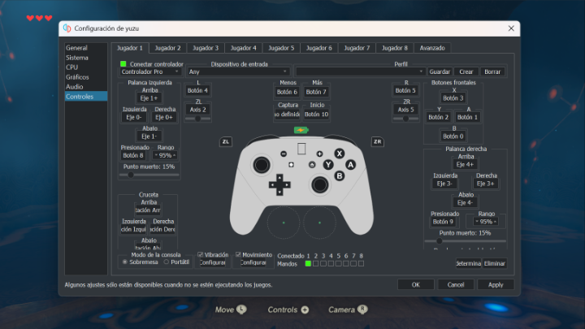Select the Sobremesa console mode

(125, 262)
